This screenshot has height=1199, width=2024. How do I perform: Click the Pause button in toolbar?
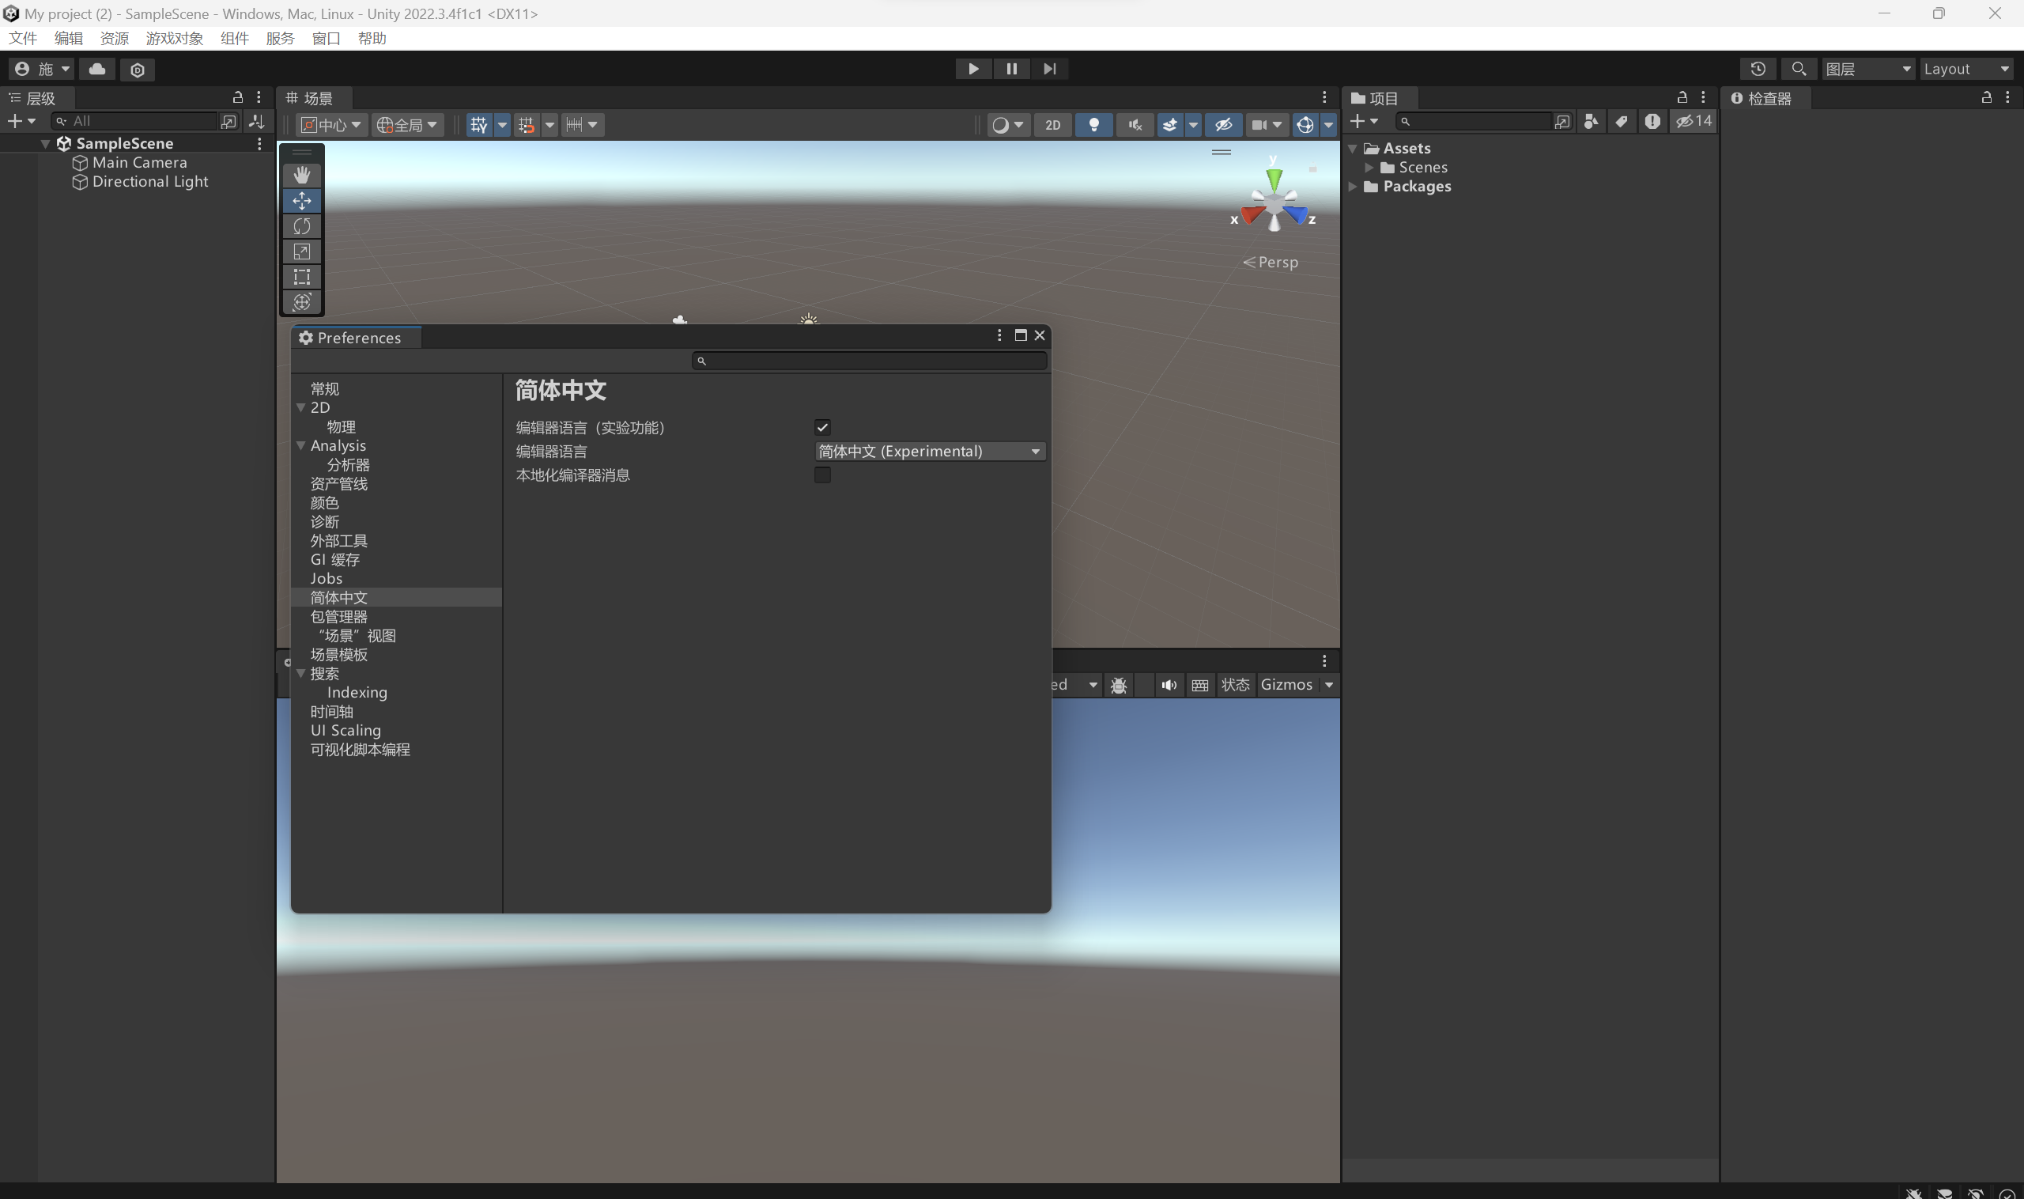click(1011, 67)
